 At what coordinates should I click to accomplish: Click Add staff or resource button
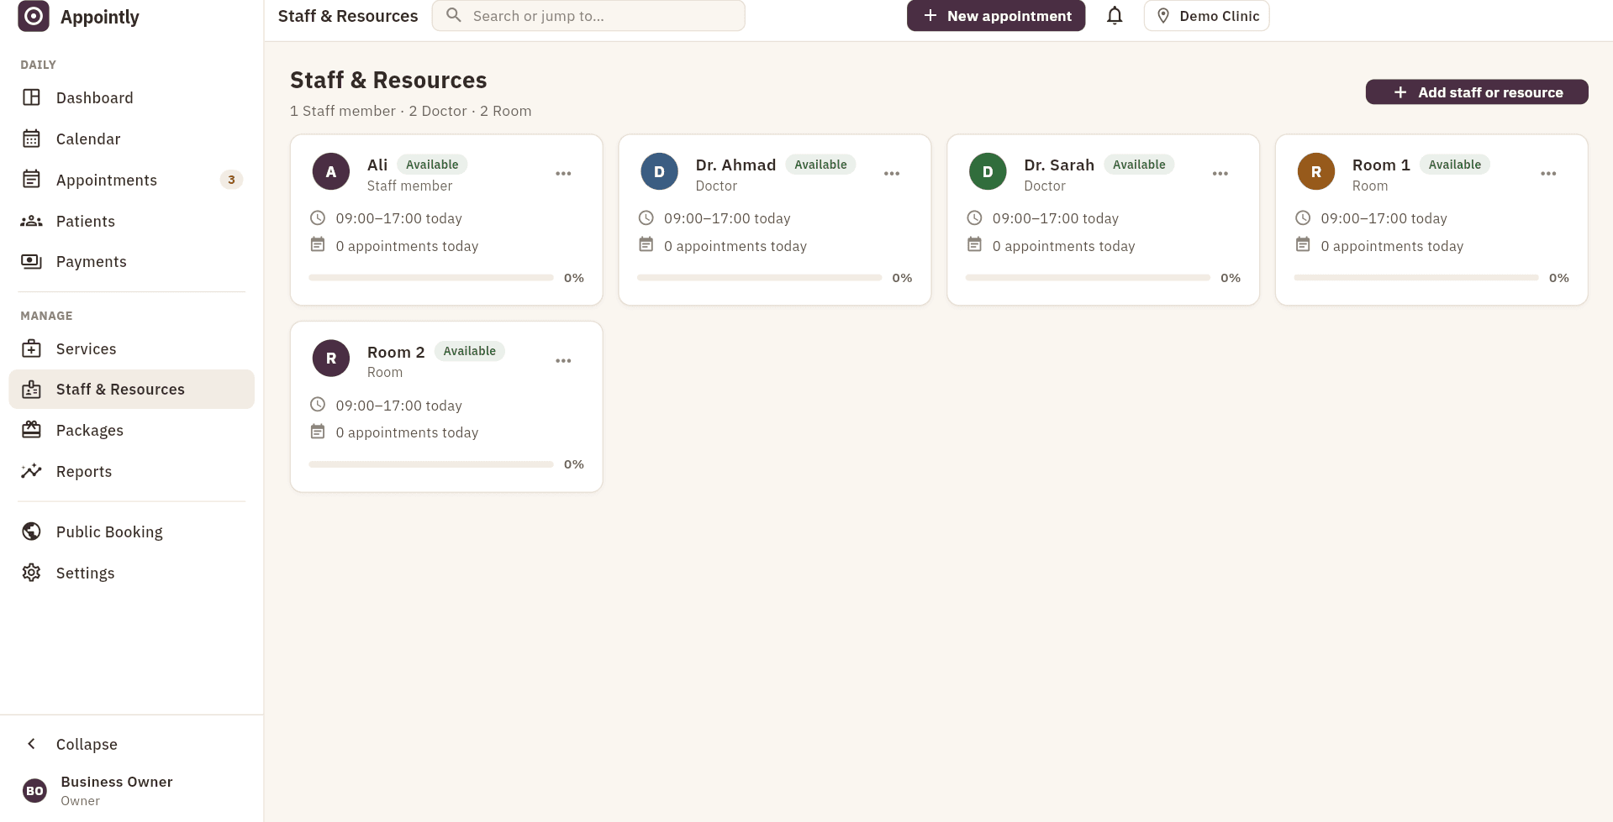1477,92
